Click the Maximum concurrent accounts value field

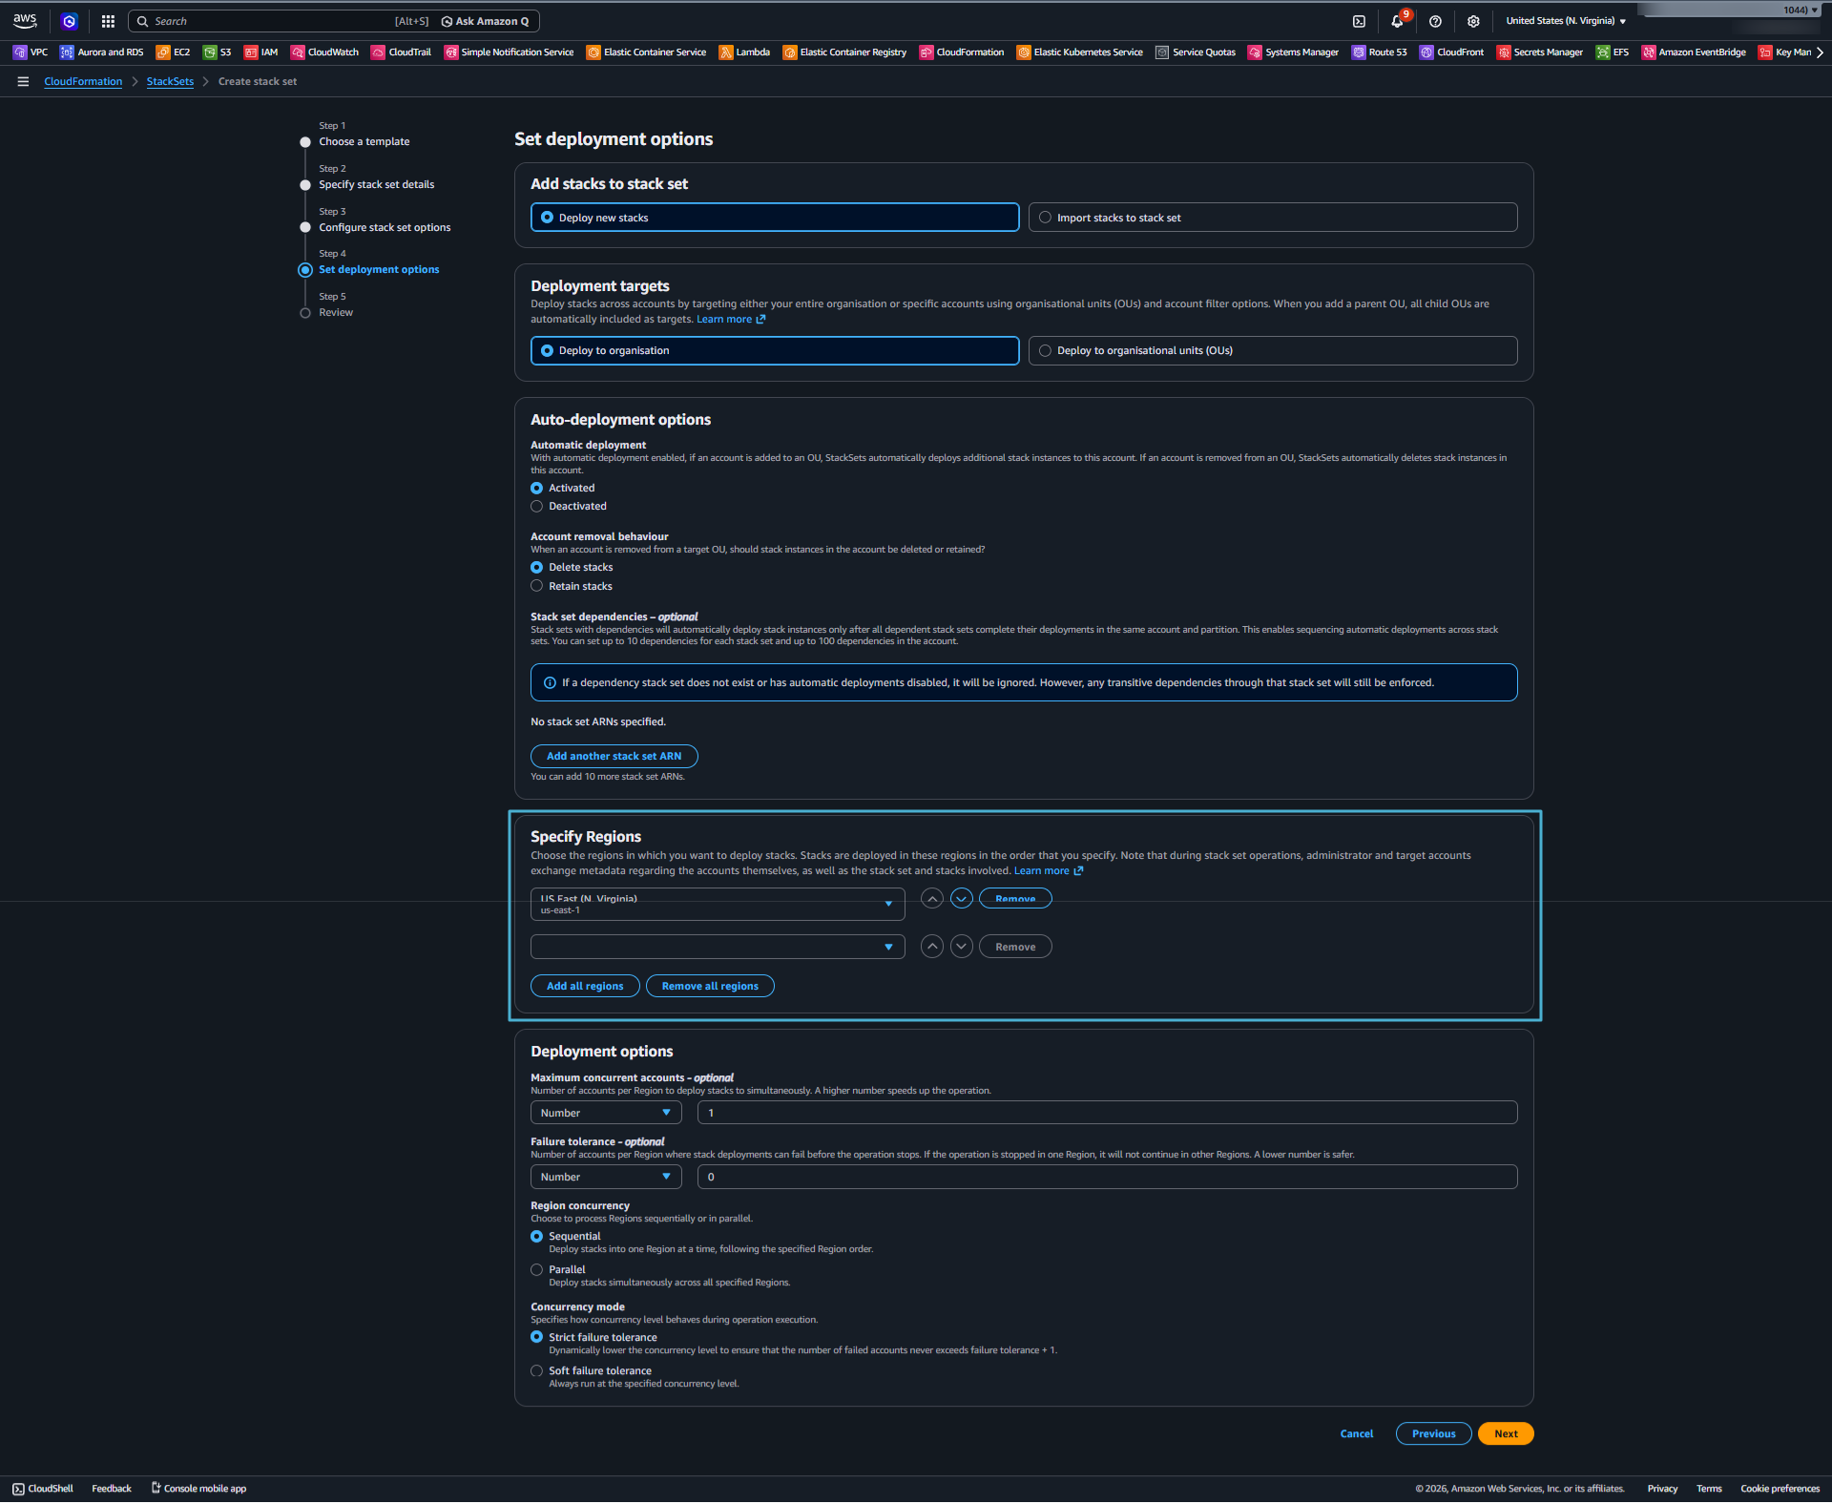(x=1107, y=1112)
